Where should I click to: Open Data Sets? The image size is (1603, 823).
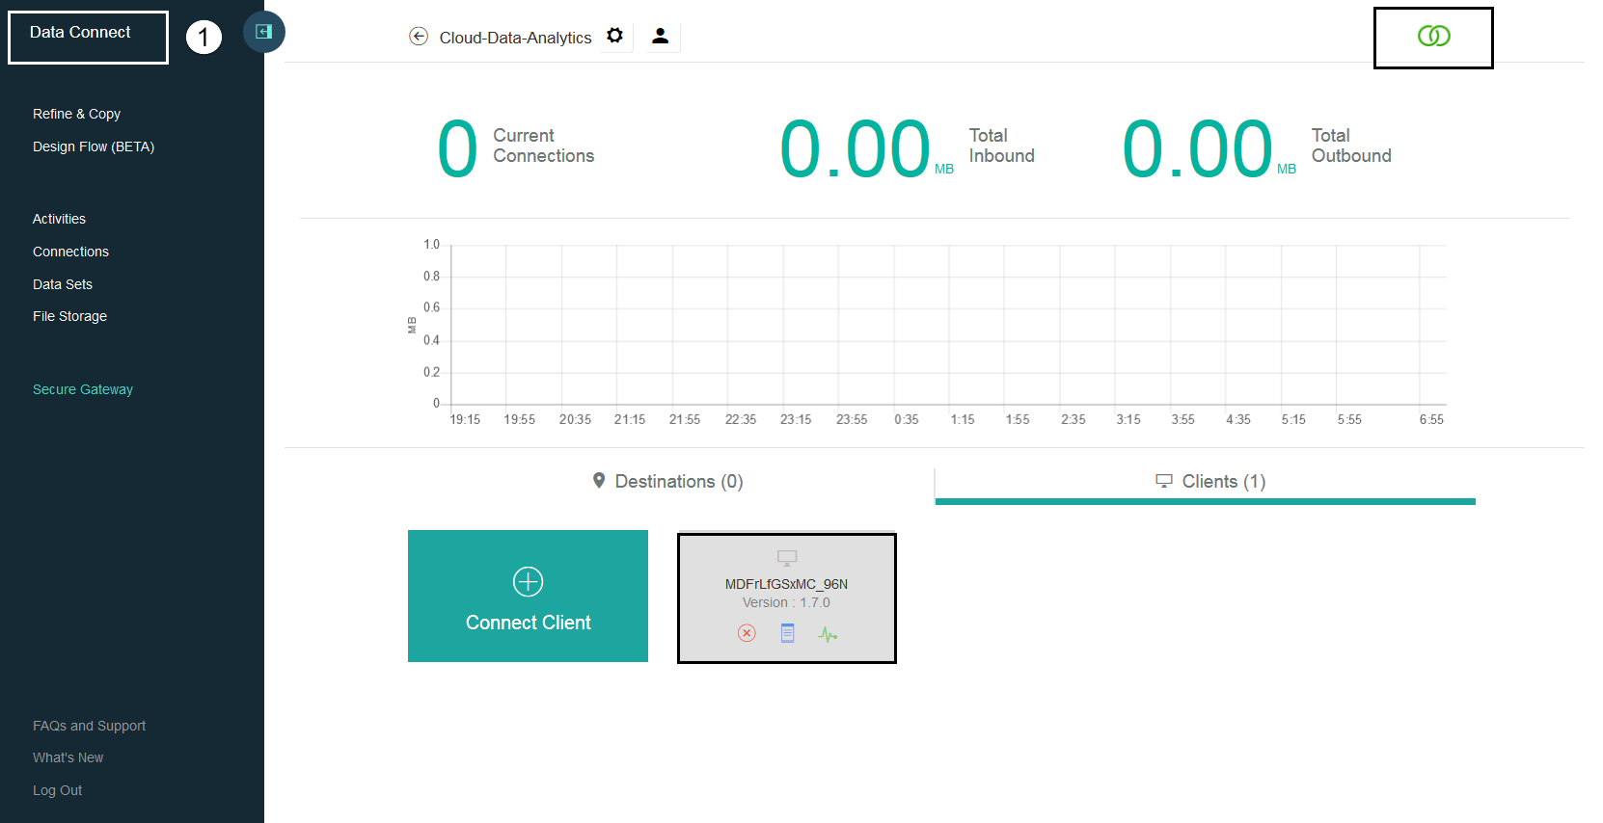tap(63, 284)
